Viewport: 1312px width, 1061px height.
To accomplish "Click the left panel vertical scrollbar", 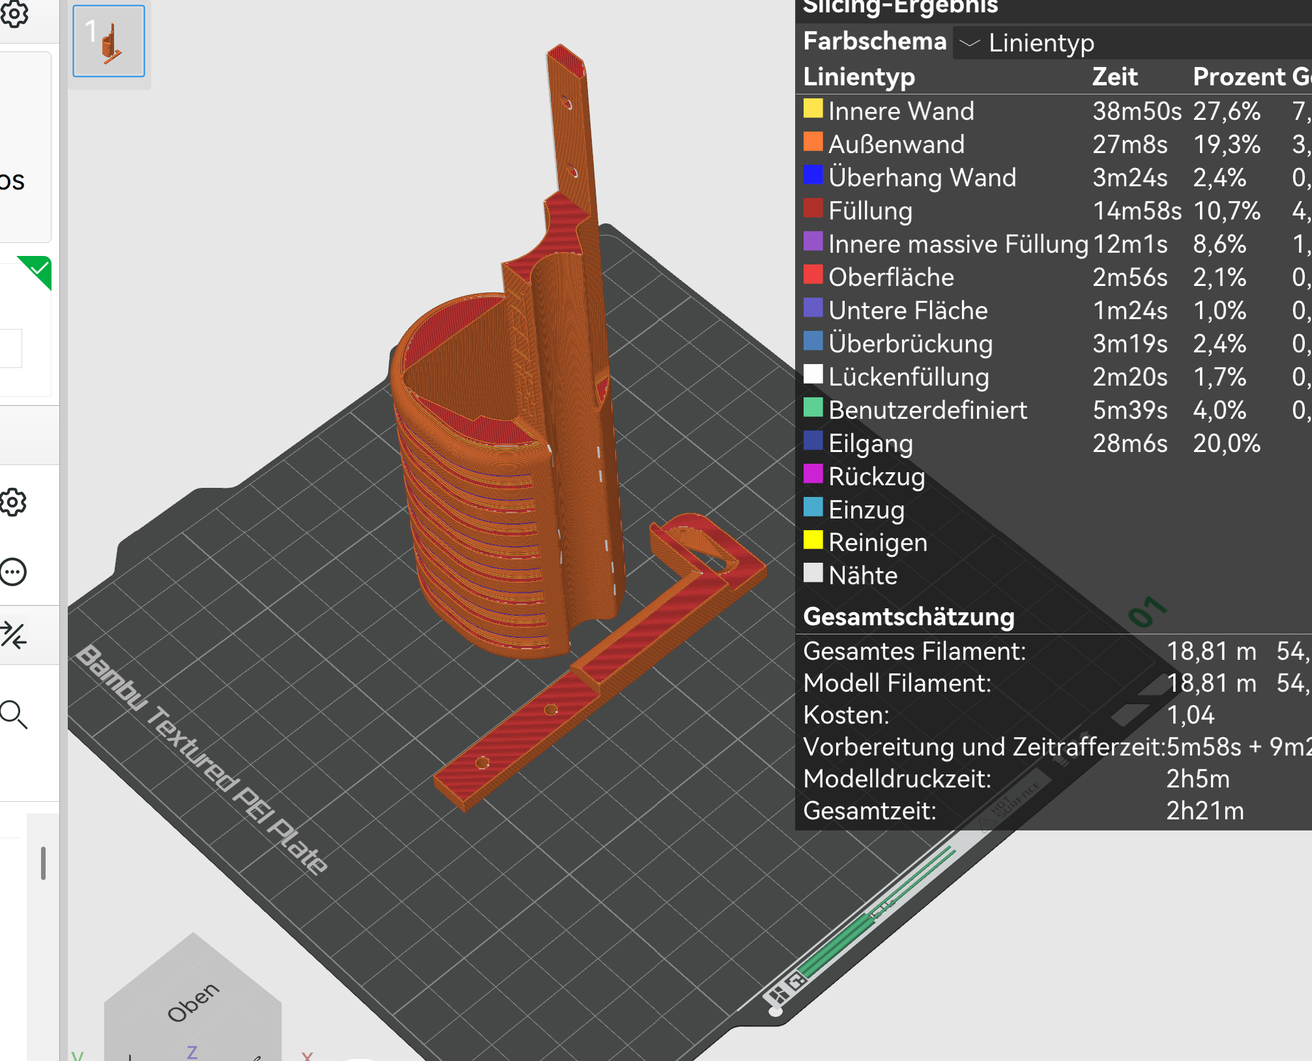I will pyautogui.click(x=43, y=863).
